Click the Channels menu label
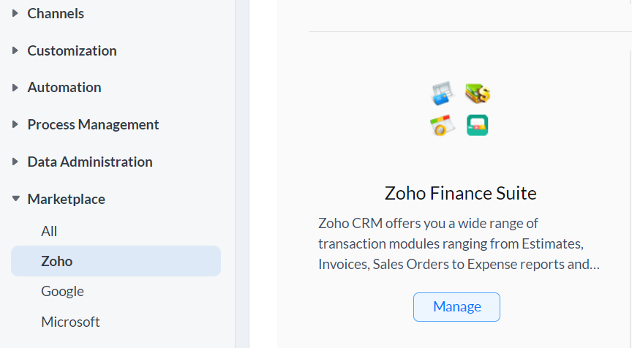Viewport: 632px width, 348px height. 56,13
